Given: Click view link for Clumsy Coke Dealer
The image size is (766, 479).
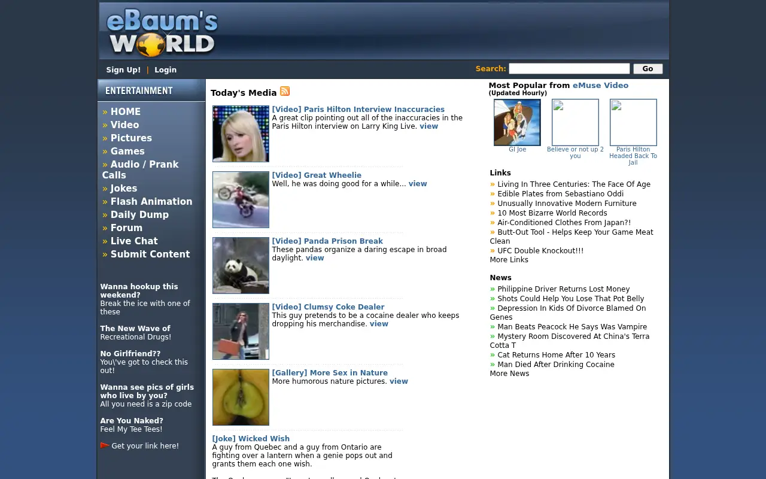Looking at the screenshot, I should tap(379, 324).
